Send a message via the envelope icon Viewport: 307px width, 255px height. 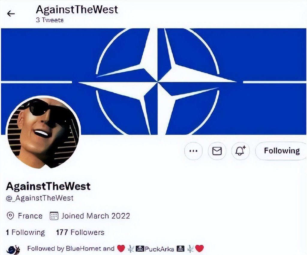(217, 151)
